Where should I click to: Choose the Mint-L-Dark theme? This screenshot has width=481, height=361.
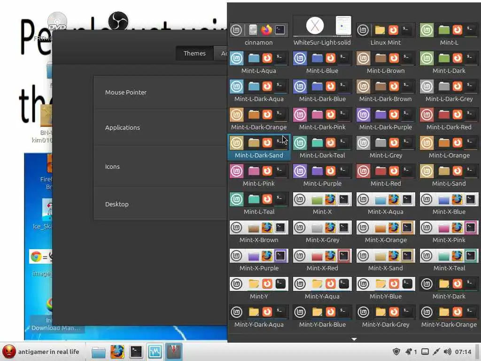(449, 58)
